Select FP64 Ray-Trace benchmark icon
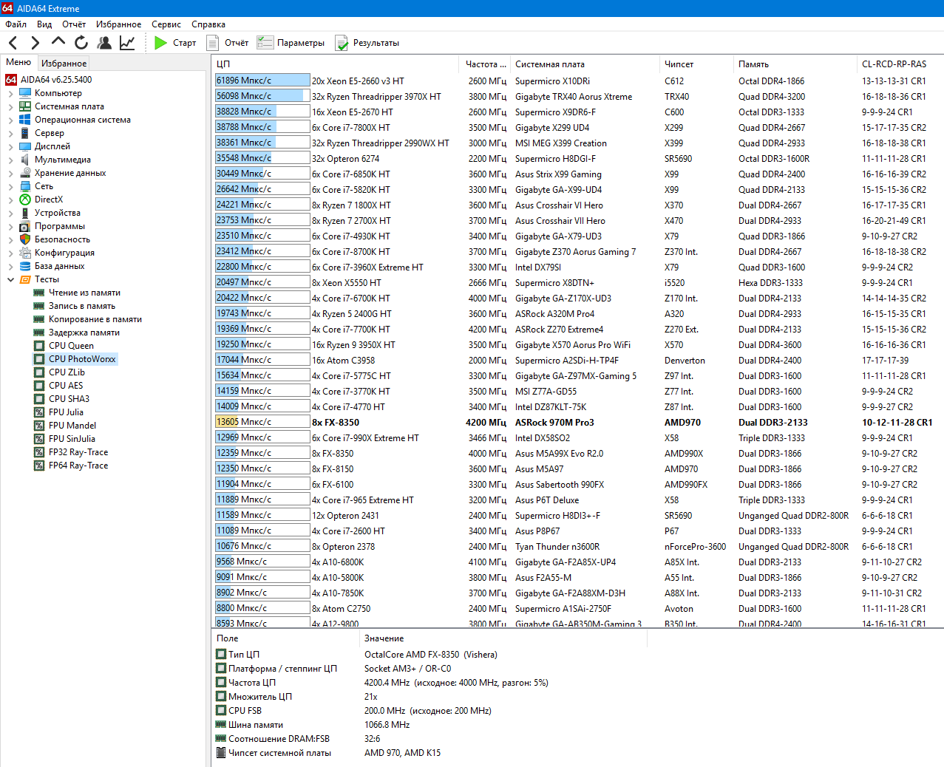Screen dimensions: 944x767 (x=39, y=466)
